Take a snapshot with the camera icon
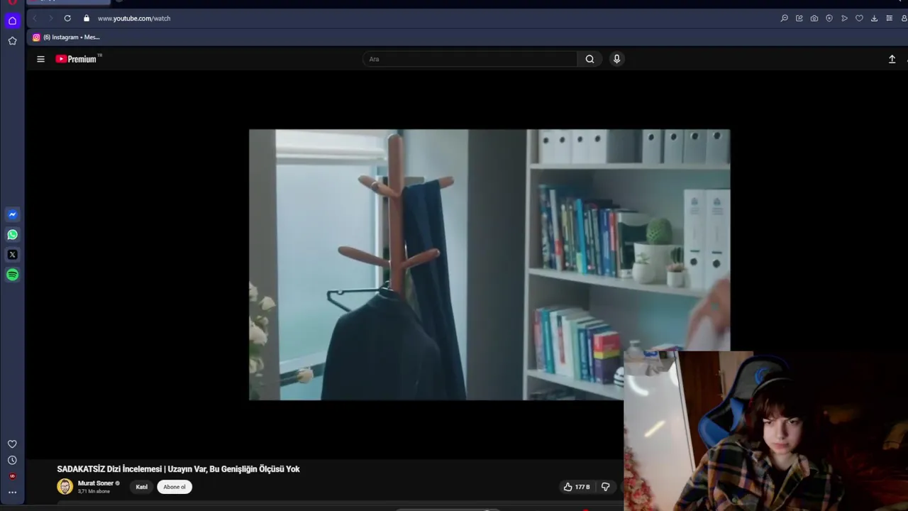 click(814, 18)
